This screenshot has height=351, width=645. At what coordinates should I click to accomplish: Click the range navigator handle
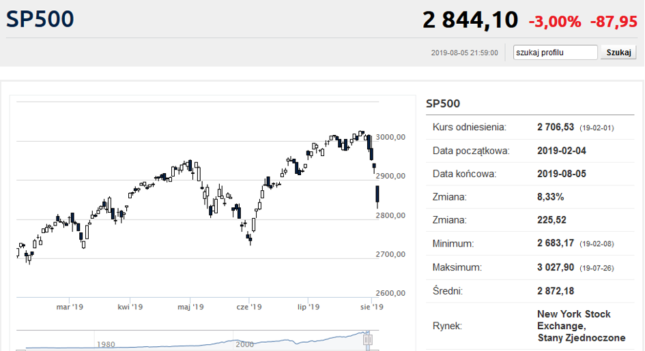368,339
